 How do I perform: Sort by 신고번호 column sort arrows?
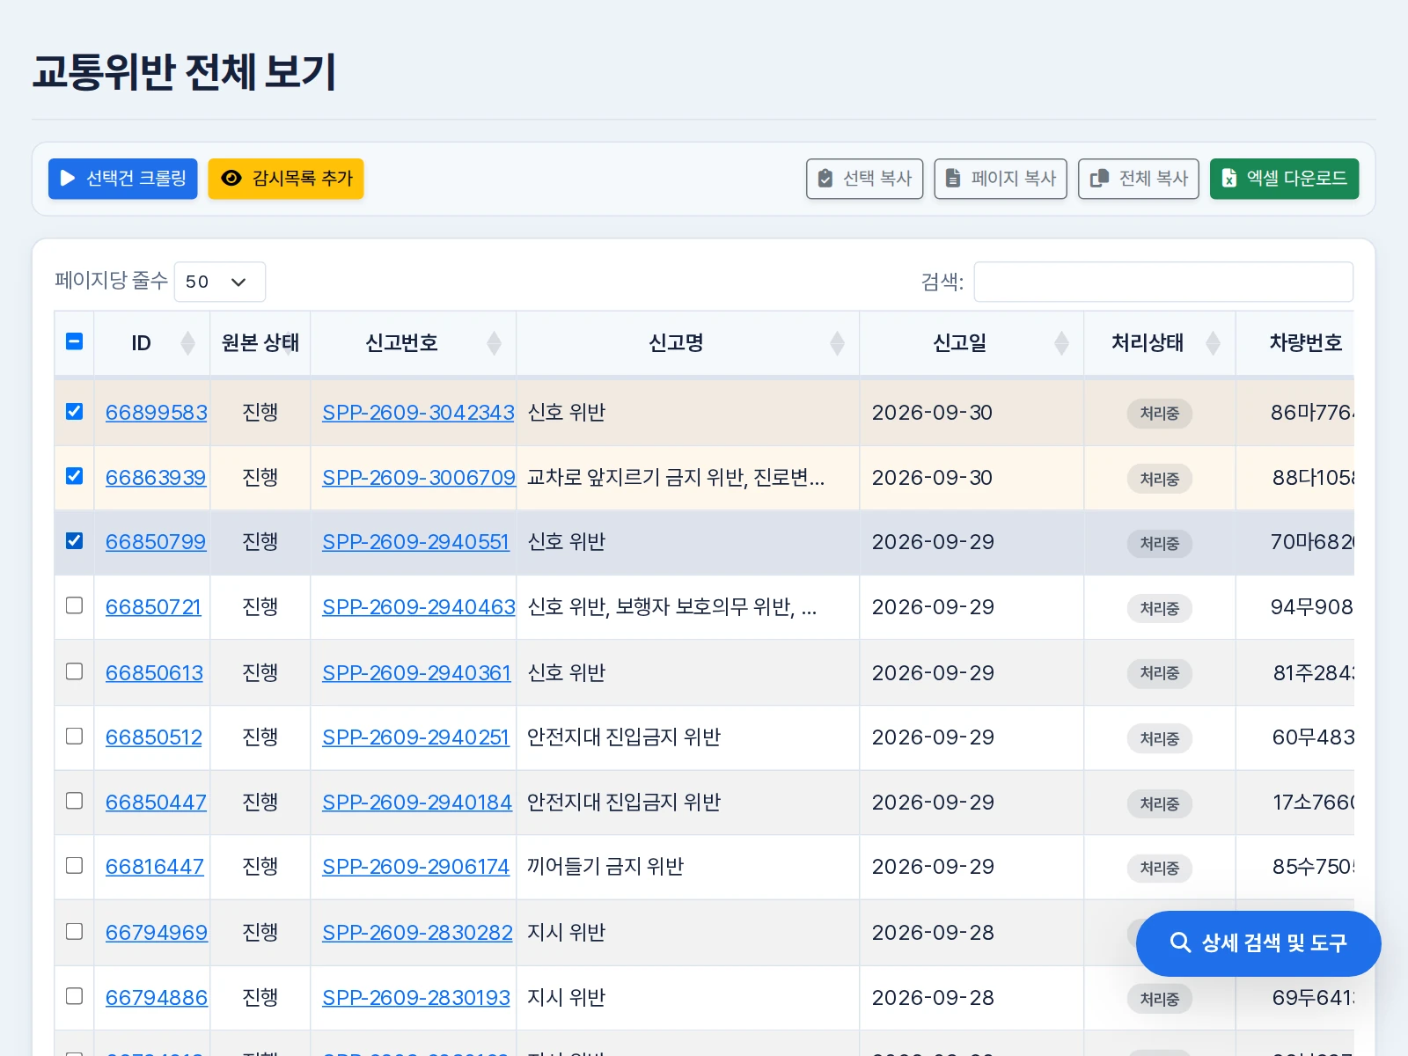click(495, 343)
